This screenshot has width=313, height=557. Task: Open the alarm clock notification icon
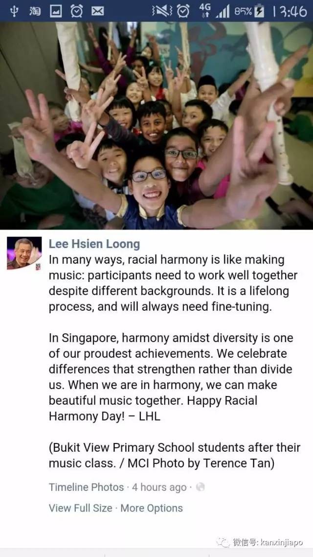click(76, 11)
